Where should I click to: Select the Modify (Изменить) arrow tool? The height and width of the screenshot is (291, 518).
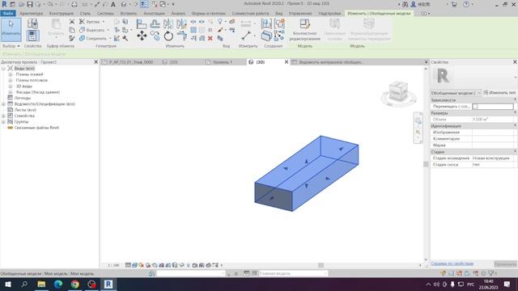point(11,29)
